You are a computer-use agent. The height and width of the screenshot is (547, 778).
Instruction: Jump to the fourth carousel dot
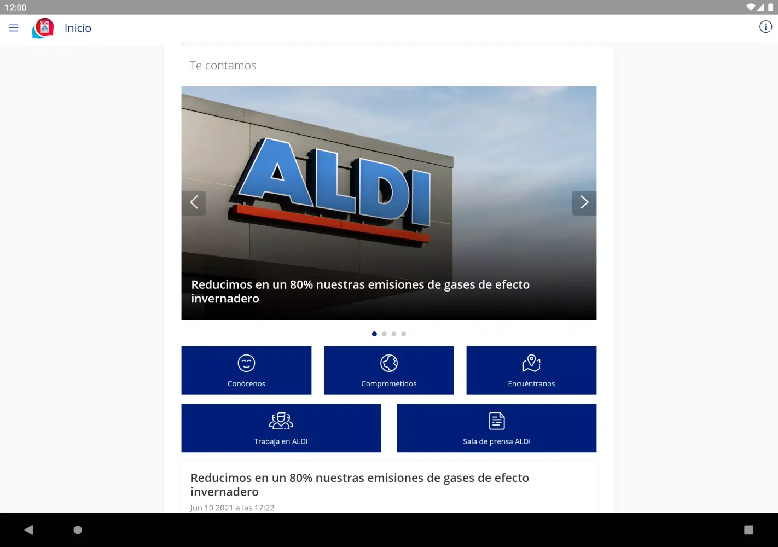coord(404,334)
